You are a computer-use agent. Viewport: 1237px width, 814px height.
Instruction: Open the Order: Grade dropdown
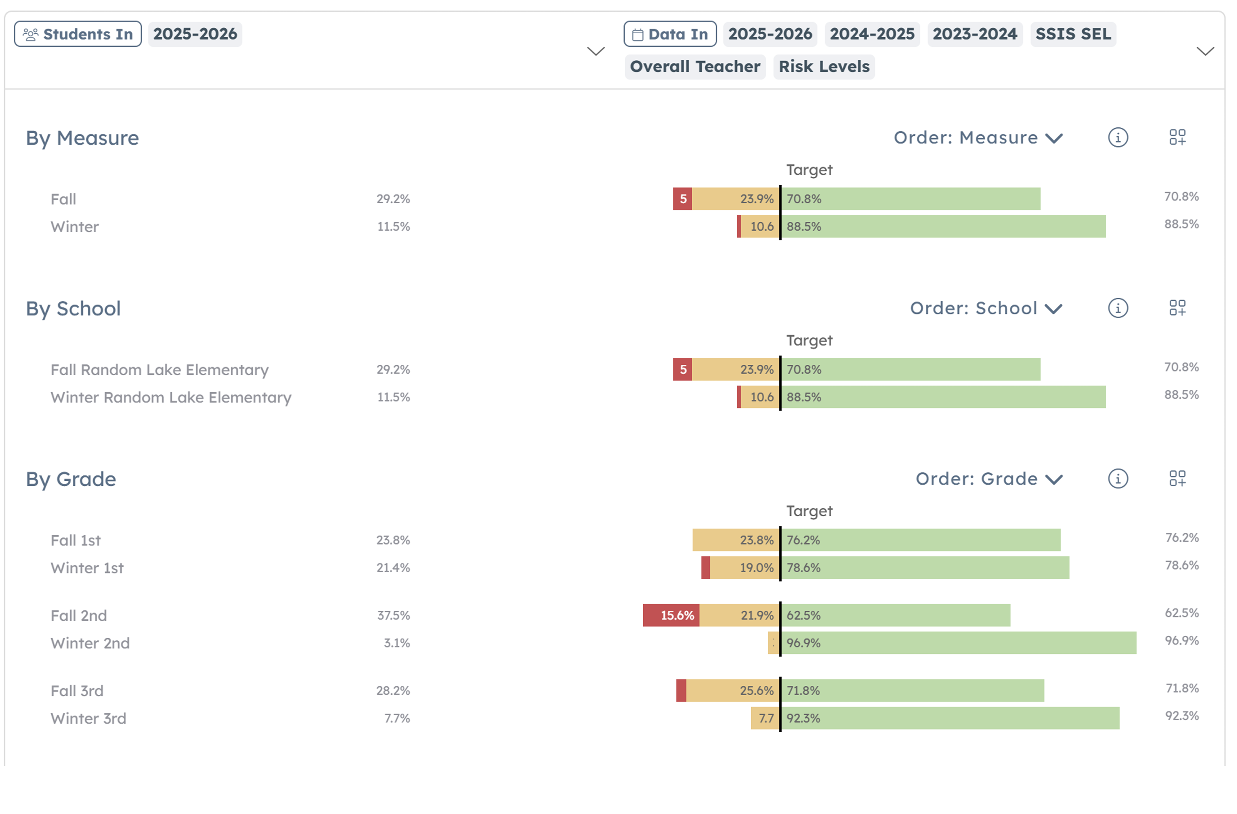pyautogui.click(x=989, y=479)
